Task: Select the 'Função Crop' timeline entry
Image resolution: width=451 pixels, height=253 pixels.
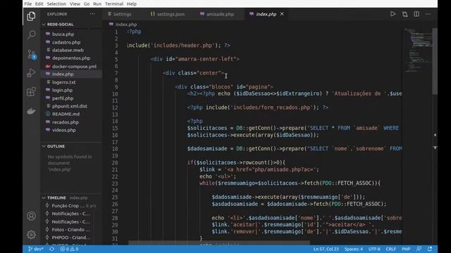Action: click(x=70, y=206)
